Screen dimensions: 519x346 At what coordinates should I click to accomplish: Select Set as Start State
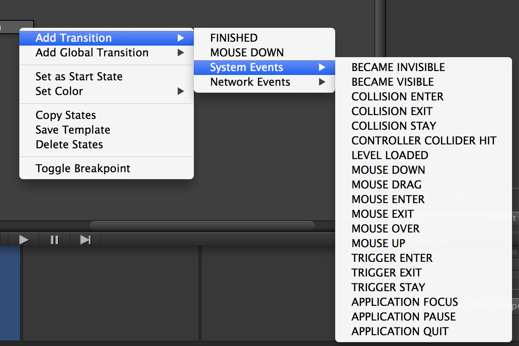click(79, 76)
